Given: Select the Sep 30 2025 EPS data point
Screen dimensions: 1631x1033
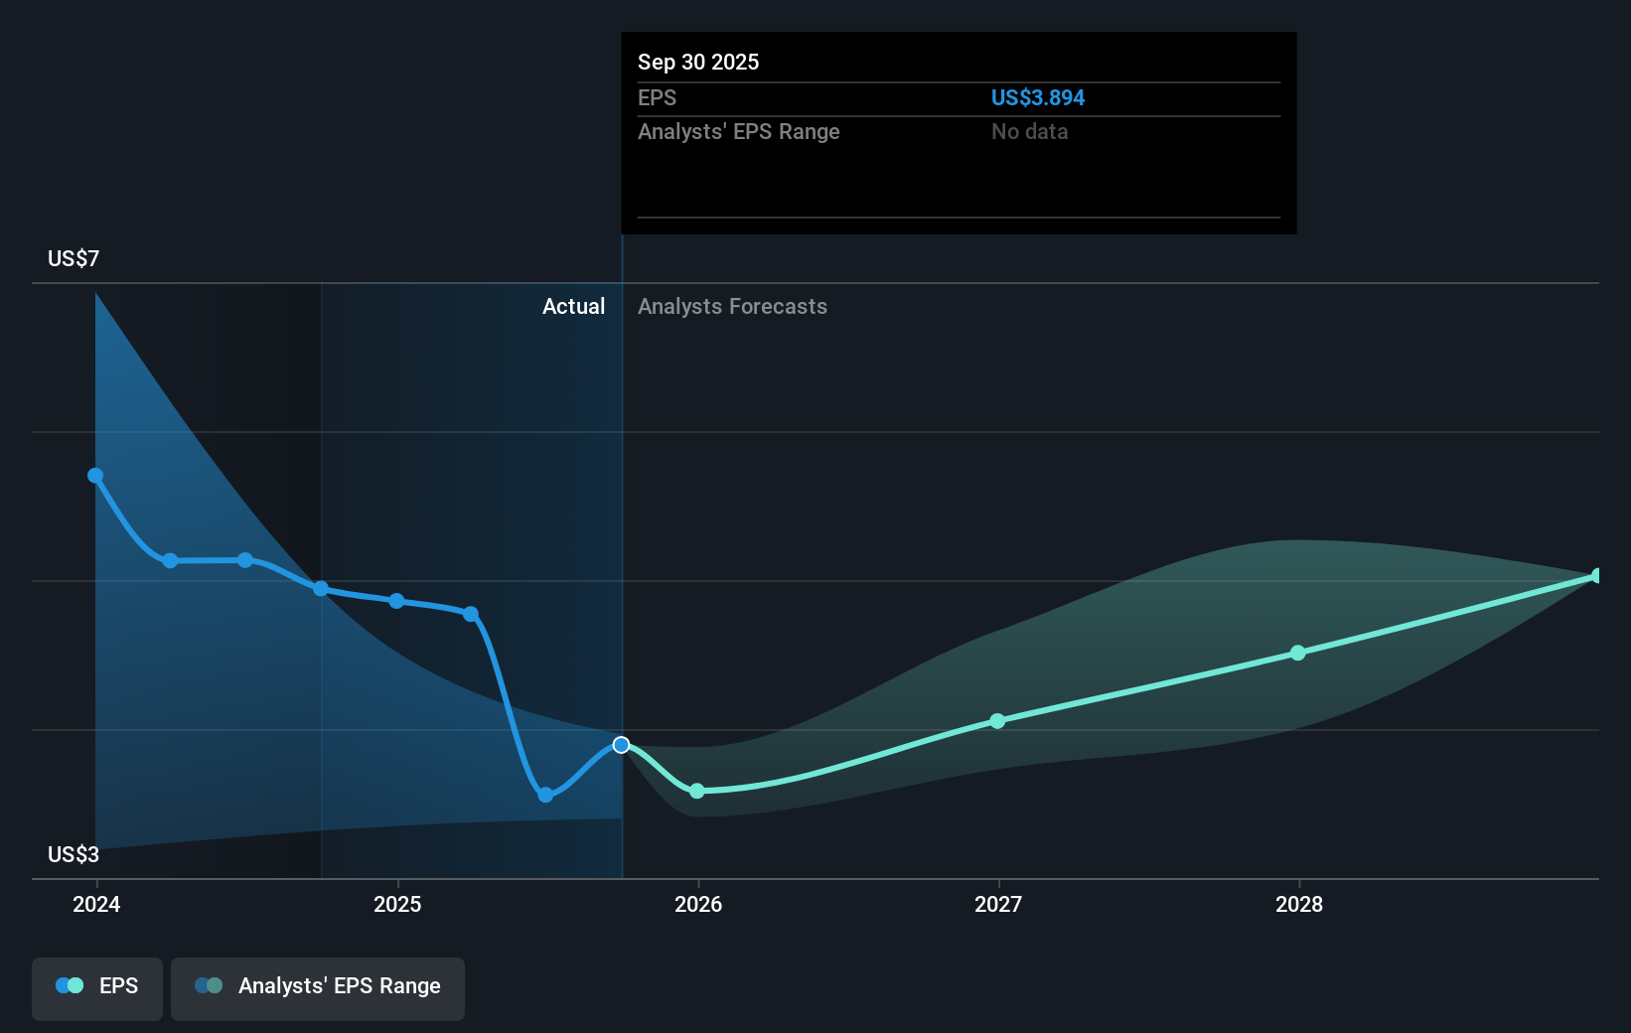Looking at the screenshot, I should (x=621, y=745).
